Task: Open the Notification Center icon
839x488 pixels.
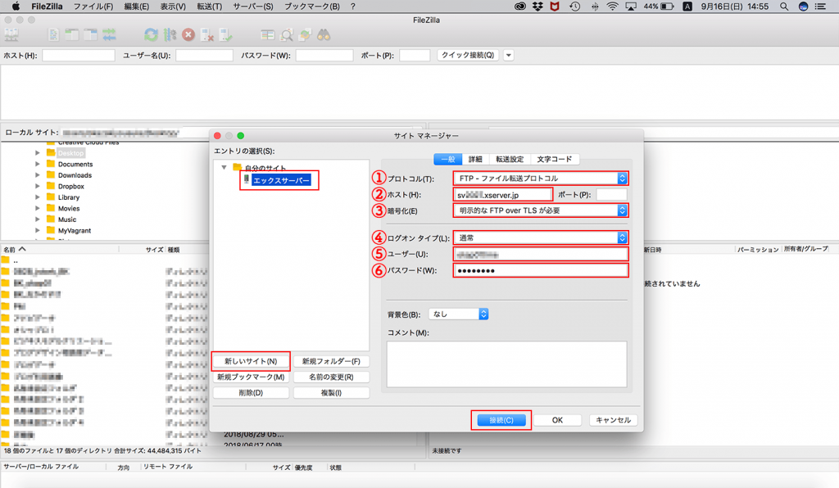Action: coord(820,7)
